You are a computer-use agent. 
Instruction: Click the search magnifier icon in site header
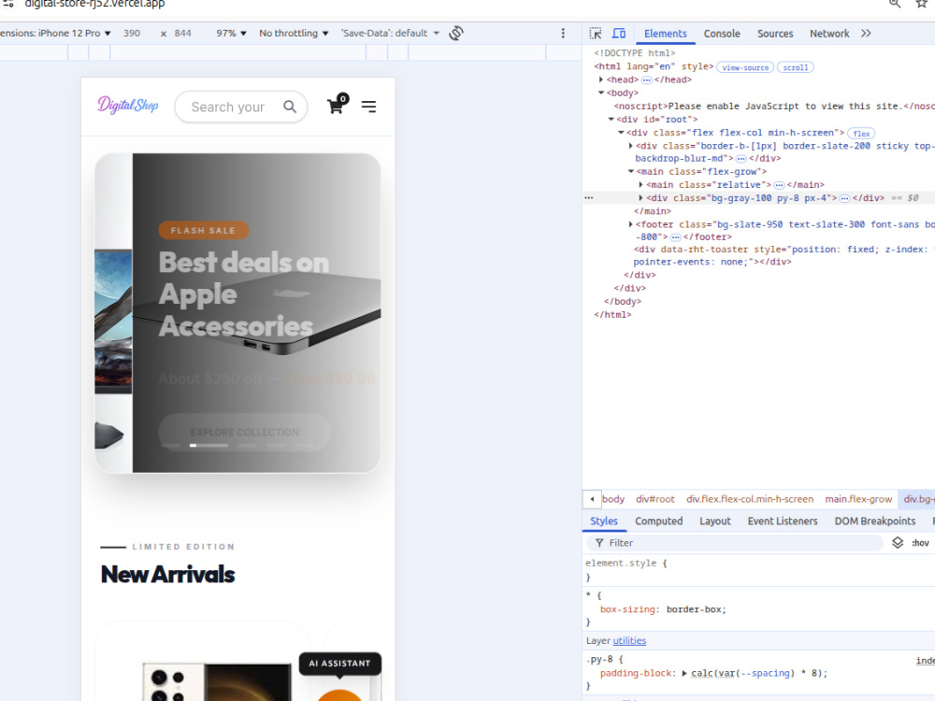click(x=290, y=107)
